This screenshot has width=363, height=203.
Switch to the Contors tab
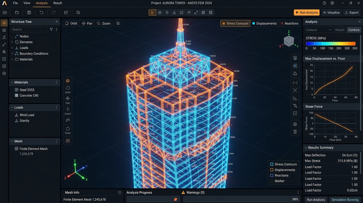[x=354, y=30]
